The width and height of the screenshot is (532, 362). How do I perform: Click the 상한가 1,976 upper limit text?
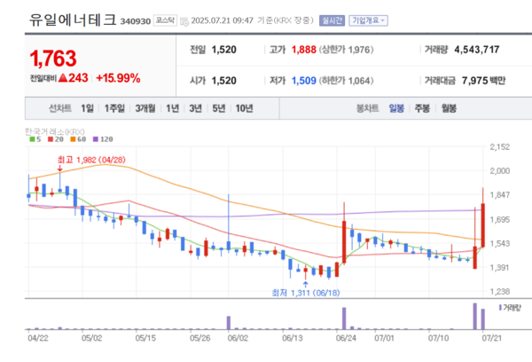pyautogui.click(x=346, y=50)
